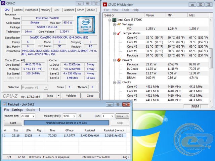
Task: Open the File menu in LinX
Action: pyautogui.click(x=6, y=110)
